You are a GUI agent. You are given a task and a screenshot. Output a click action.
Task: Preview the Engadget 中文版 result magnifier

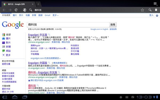49,35
